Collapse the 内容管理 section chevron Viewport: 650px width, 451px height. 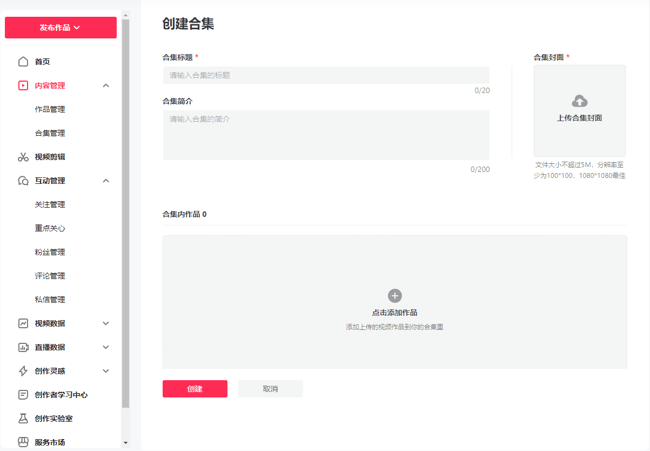pos(106,85)
